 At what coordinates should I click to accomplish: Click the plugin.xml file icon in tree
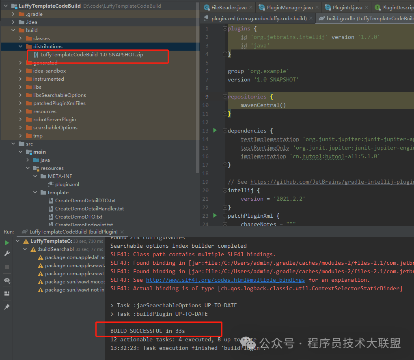point(51,184)
